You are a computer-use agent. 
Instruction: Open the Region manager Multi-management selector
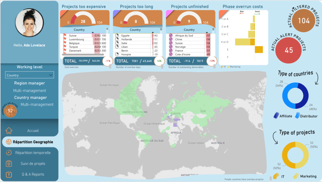[30, 91]
